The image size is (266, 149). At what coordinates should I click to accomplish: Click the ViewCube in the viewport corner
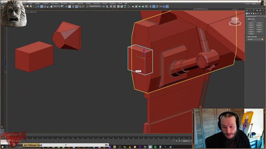click(x=235, y=21)
